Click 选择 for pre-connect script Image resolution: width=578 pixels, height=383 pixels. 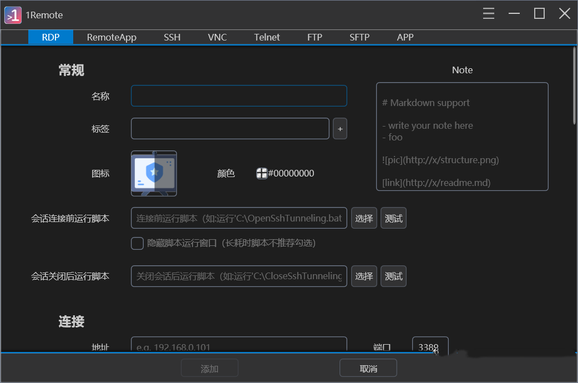(x=364, y=218)
